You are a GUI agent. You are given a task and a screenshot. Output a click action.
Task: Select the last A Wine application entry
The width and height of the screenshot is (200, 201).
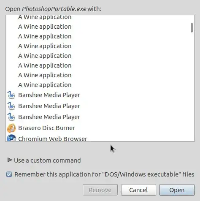(x=100, y=85)
